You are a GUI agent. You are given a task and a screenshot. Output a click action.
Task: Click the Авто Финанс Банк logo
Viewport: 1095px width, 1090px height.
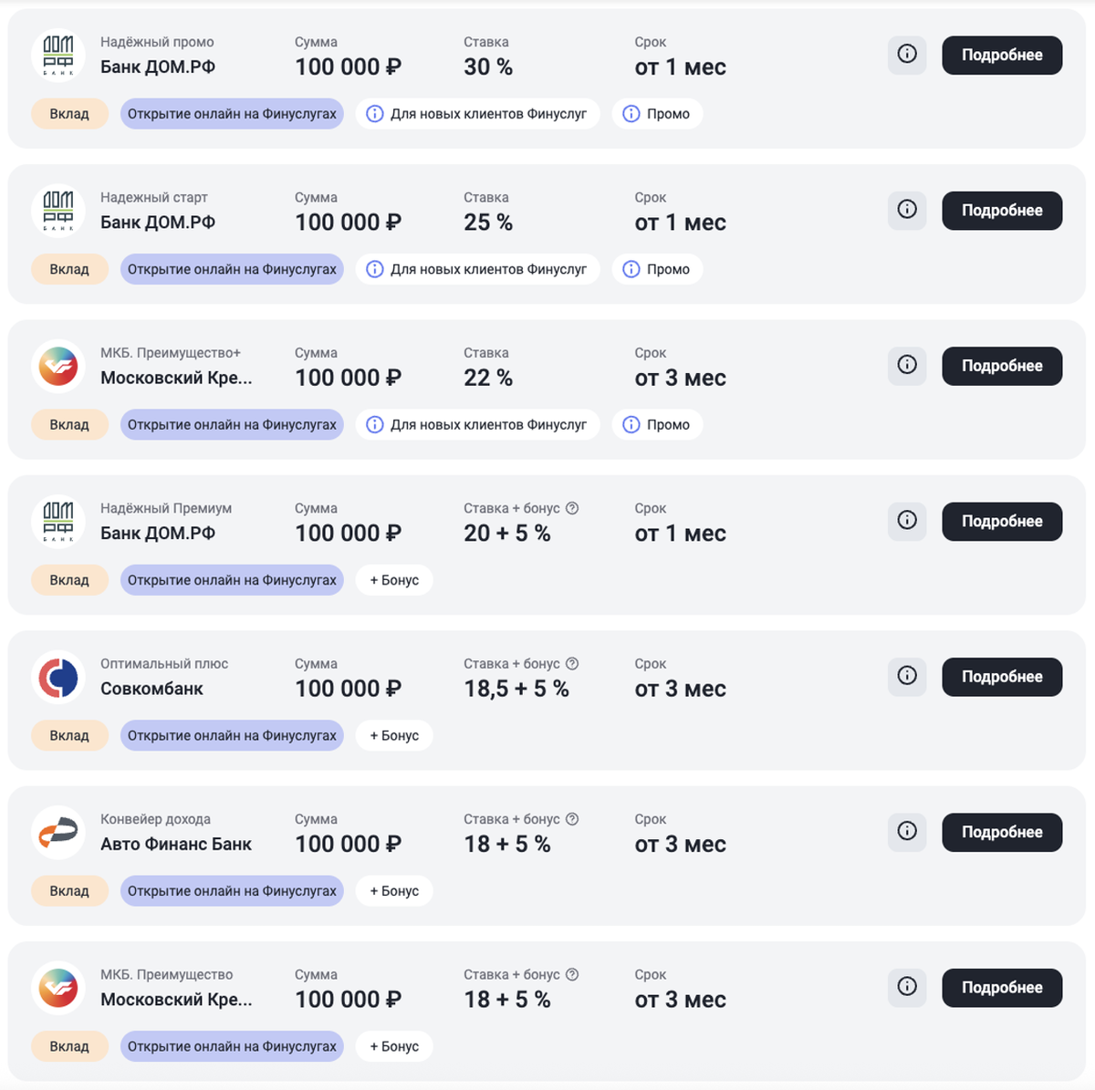pos(58,832)
